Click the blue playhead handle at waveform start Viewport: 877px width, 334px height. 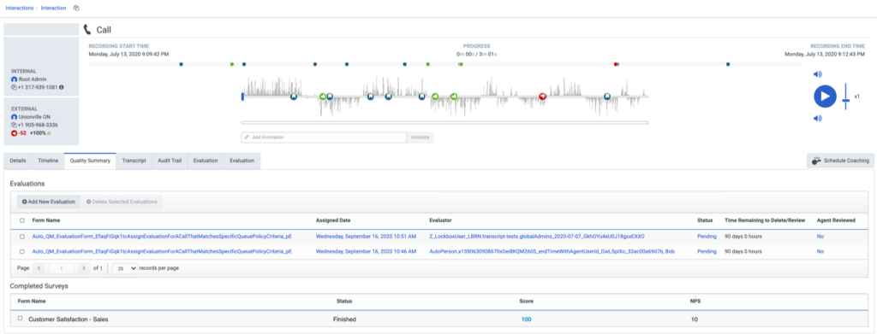[x=242, y=97]
